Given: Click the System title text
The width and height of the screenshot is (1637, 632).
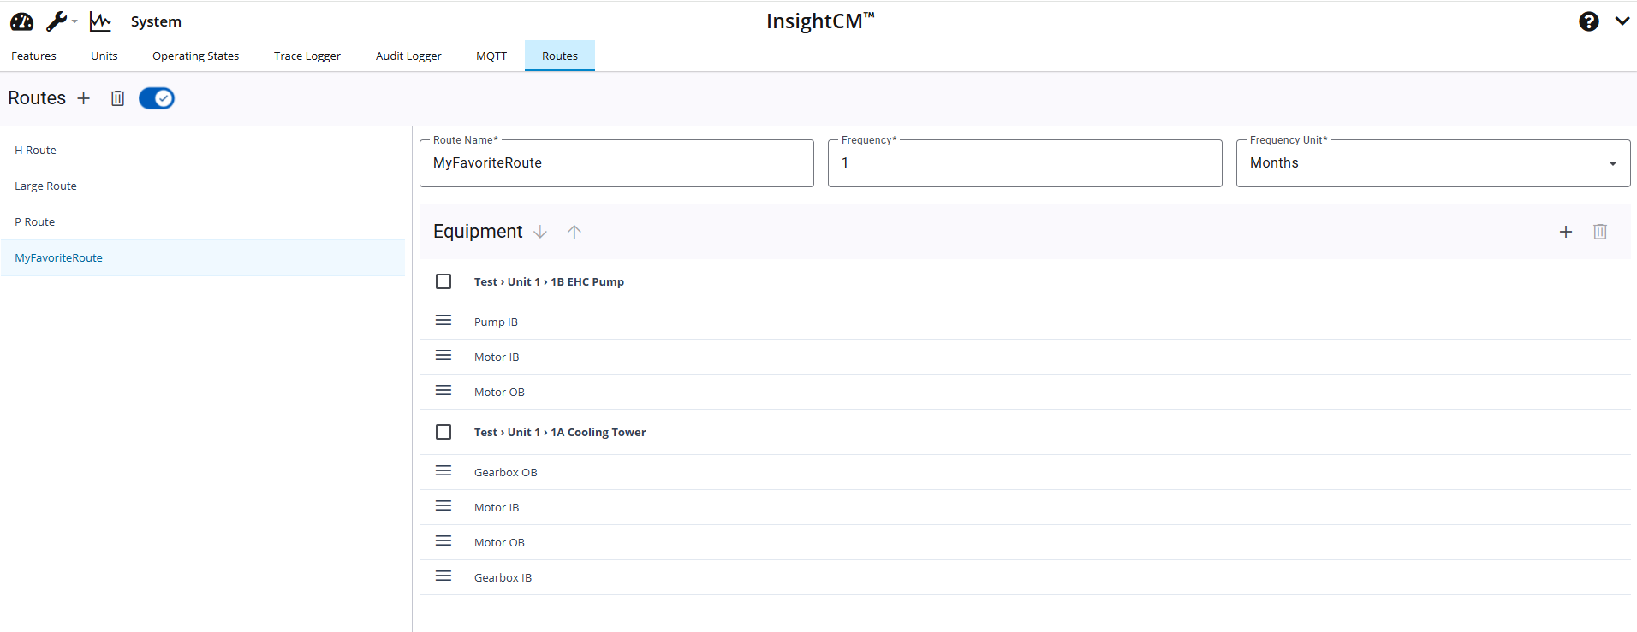Looking at the screenshot, I should tap(156, 21).
